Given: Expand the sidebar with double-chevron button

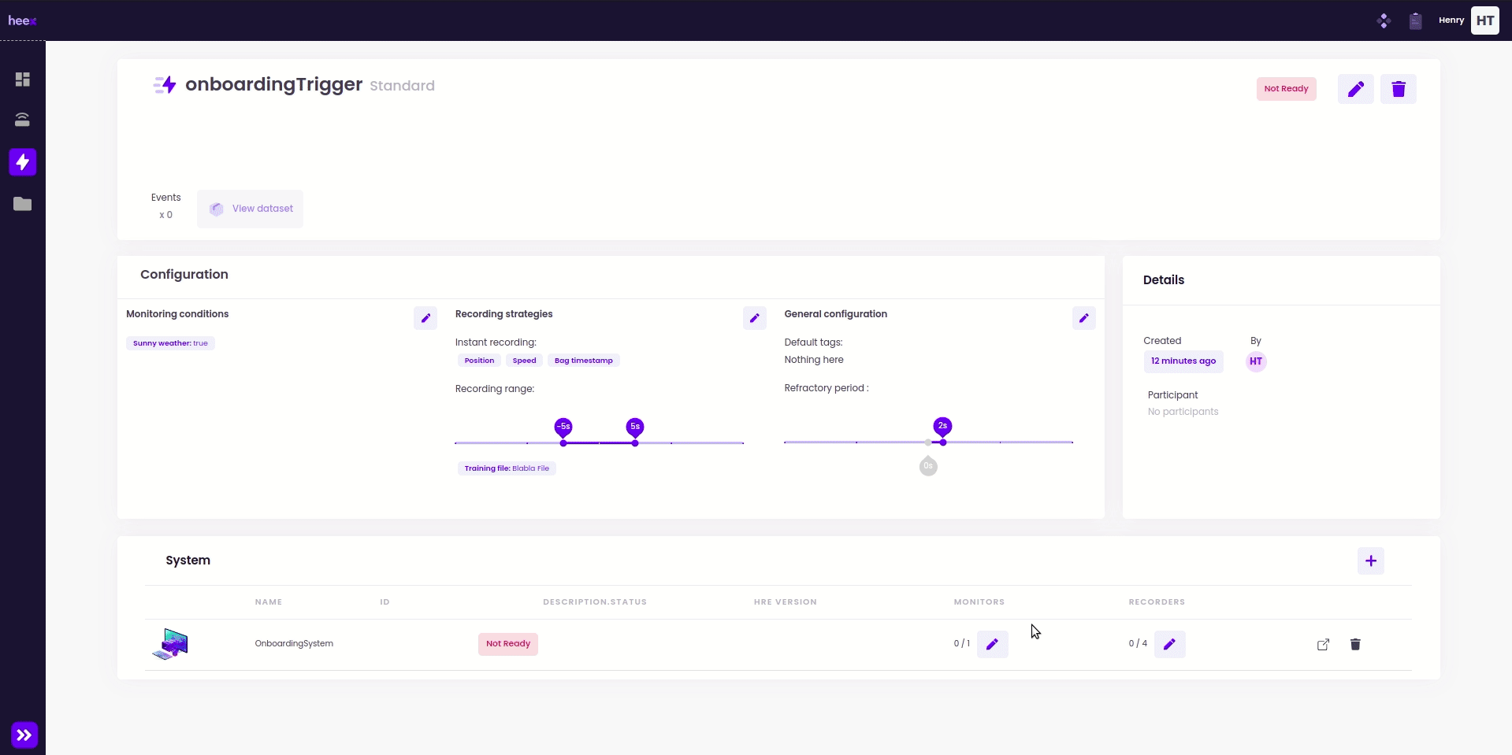Looking at the screenshot, I should click(x=24, y=735).
